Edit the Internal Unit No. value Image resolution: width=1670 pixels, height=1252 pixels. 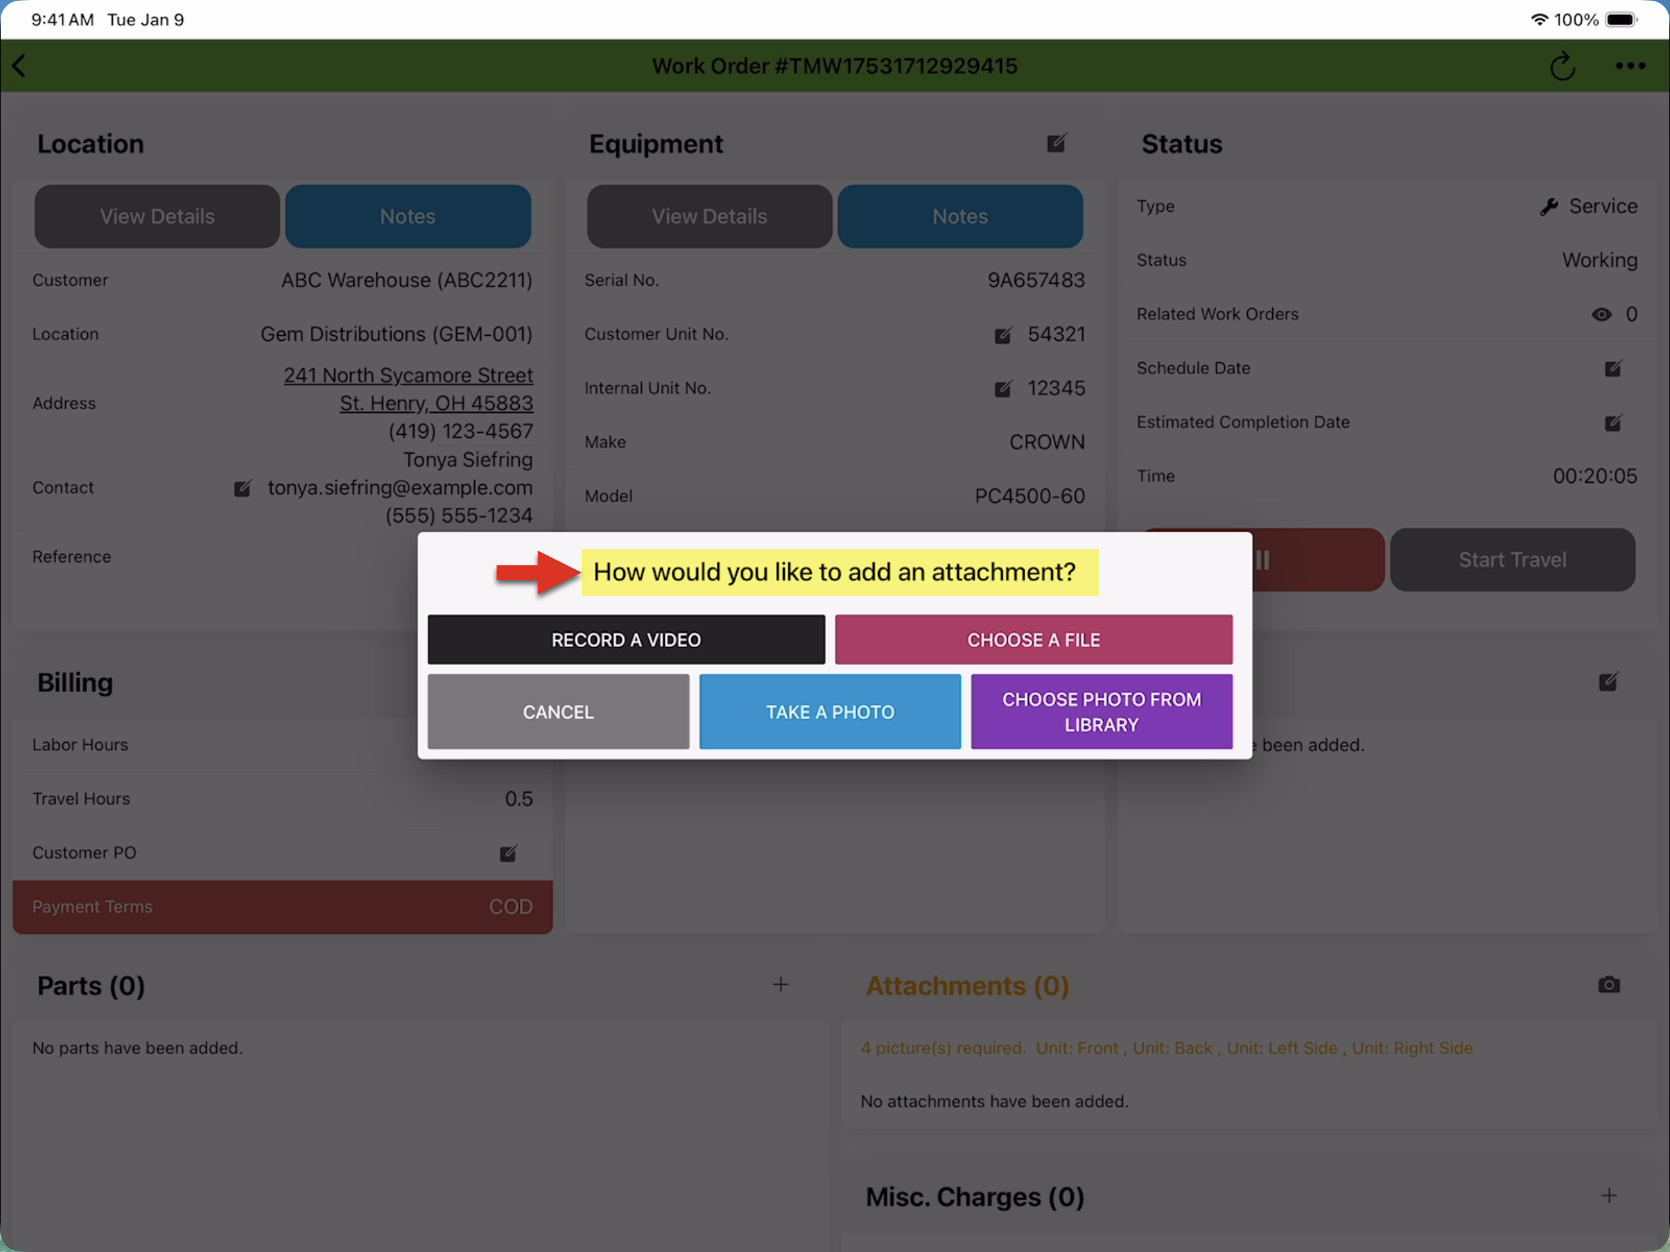1003,389
